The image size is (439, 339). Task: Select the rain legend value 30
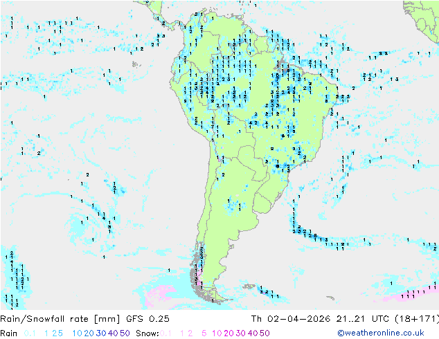(x=101, y=333)
